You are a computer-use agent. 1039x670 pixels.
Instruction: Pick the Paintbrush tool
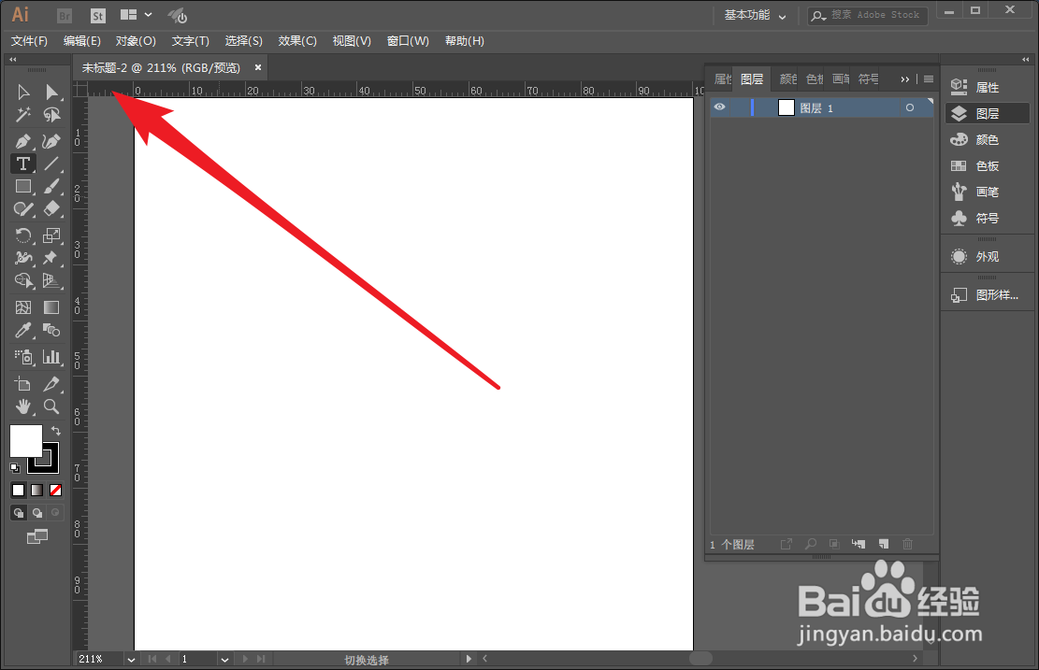51,187
